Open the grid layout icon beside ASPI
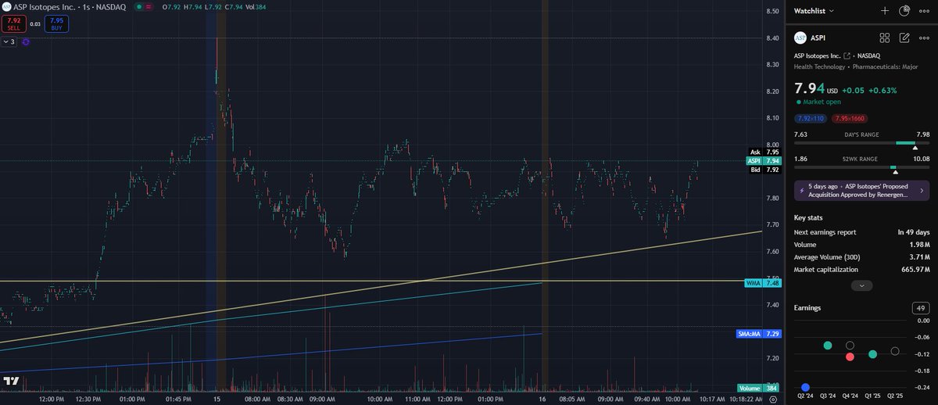This screenshot has height=405, width=938. tap(885, 38)
